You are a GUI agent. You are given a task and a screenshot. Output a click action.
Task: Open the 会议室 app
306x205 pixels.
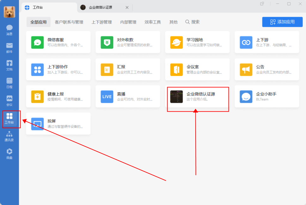click(197, 69)
